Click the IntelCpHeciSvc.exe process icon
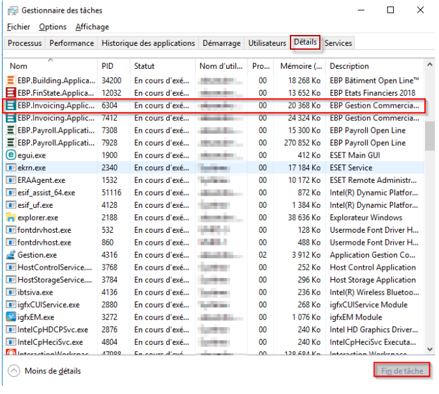 click(x=11, y=342)
